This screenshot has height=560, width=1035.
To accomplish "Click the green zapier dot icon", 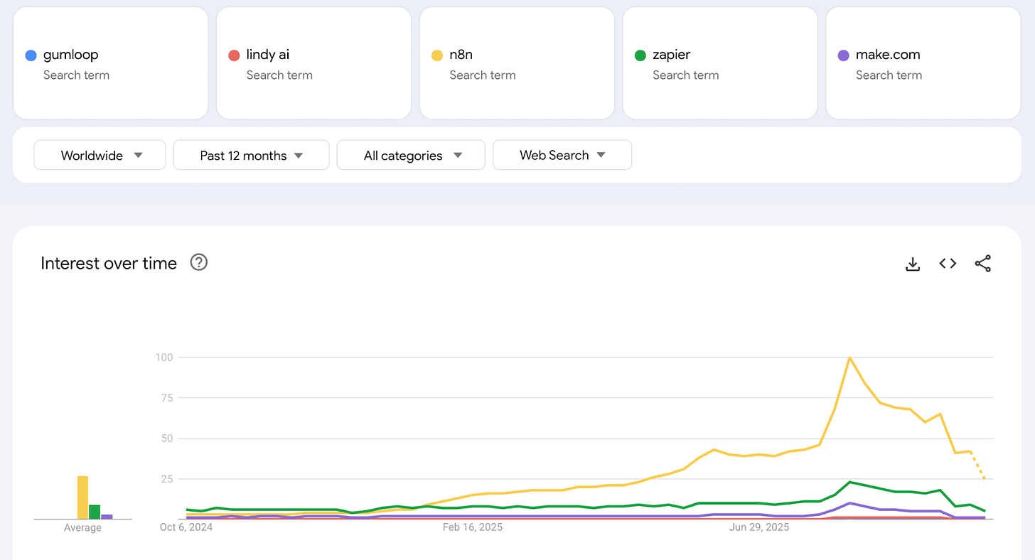I will click(640, 55).
